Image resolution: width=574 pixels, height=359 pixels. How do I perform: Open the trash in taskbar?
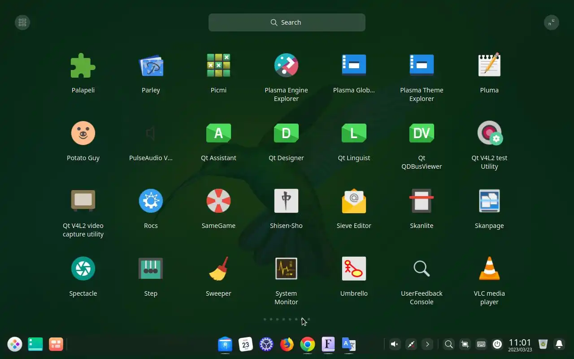point(543,344)
